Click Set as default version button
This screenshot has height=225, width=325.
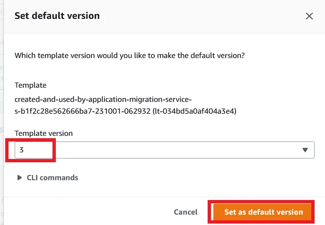[x=264, y=212]
